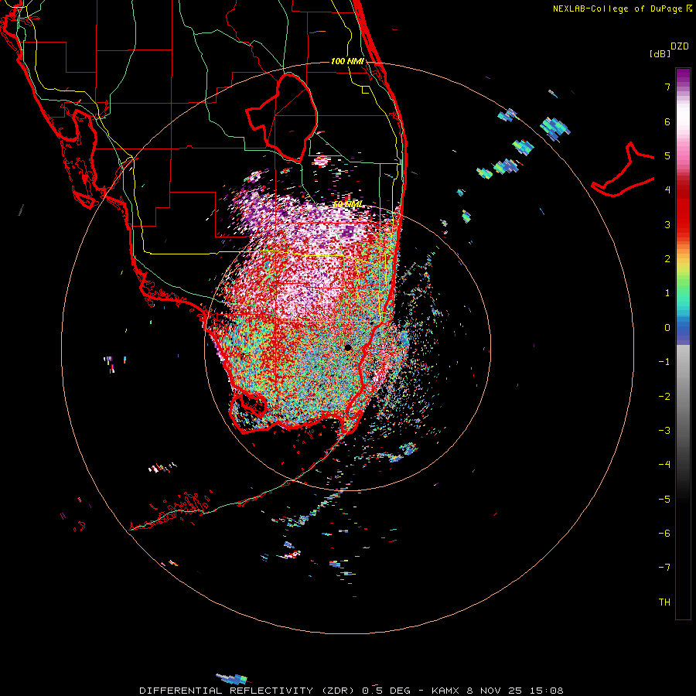The height and width of the screenshot is (696, 696).
Task: Click the NEXLAB-College of DuPage title text
Action: tap(622, 9)
